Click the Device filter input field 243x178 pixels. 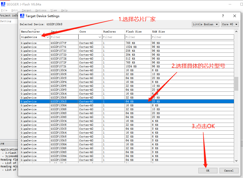tap(64, 37)
